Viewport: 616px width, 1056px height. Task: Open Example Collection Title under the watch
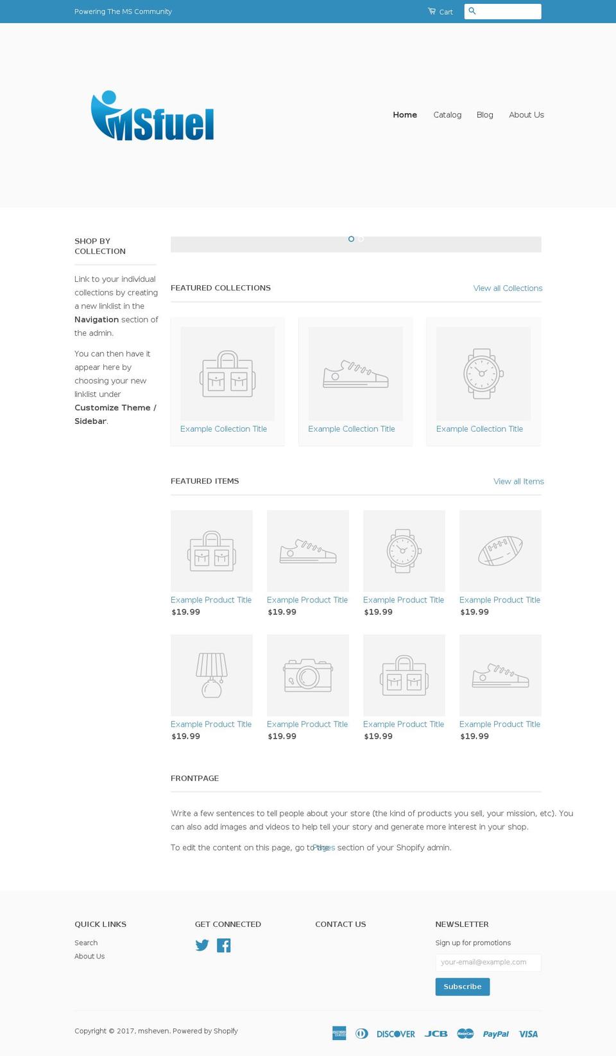pyautogui.click(x=479, y=429)
